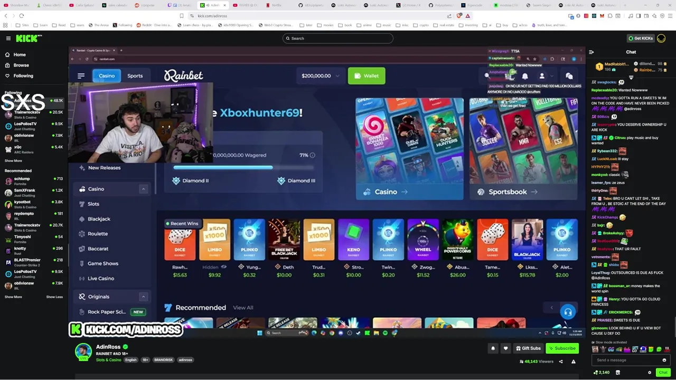Screen dimensions: 676x380
Task: Open the Rainbet user profile icon
Action: click(542, 76)
